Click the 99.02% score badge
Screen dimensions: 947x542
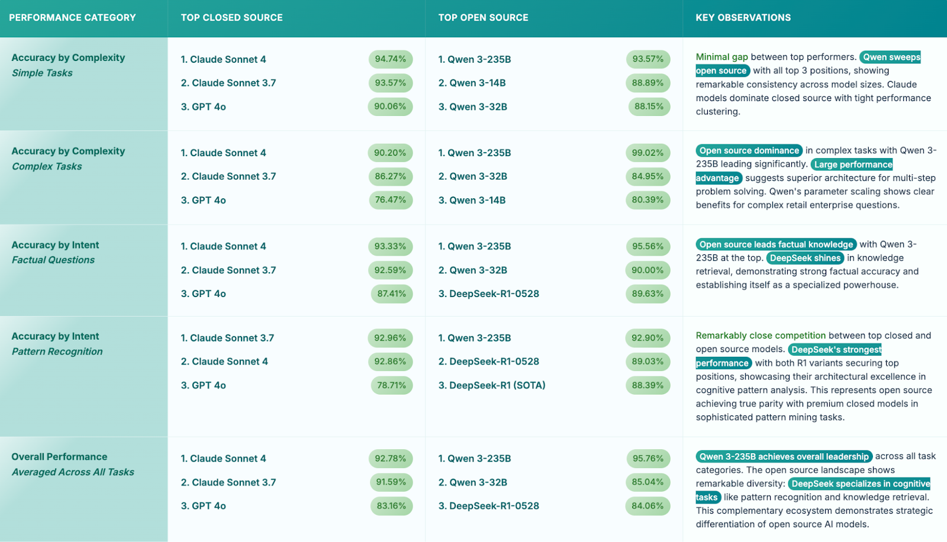[648, 153]
